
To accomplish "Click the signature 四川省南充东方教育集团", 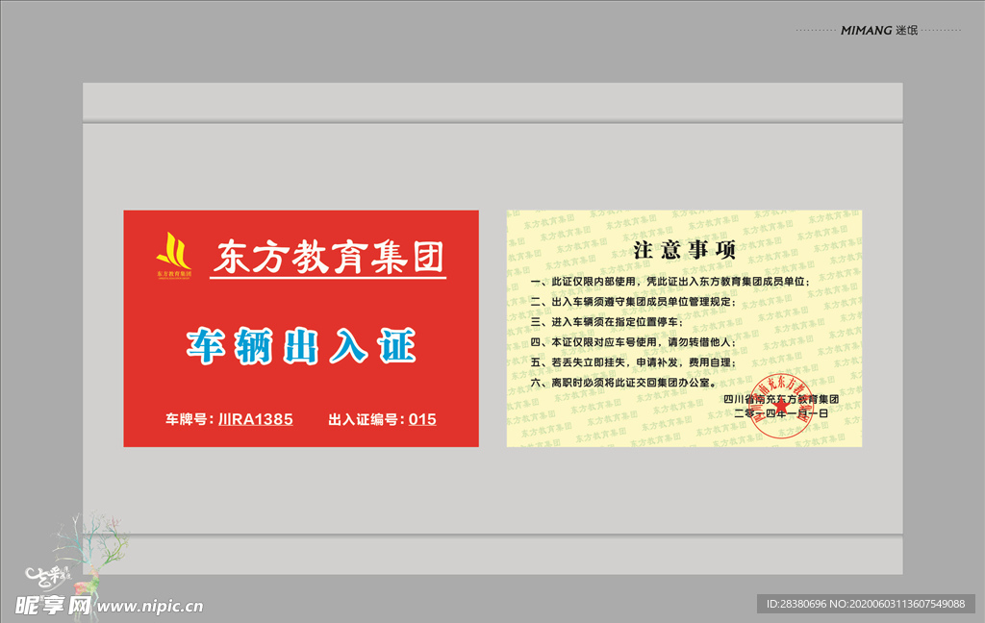I will (781, 399).
